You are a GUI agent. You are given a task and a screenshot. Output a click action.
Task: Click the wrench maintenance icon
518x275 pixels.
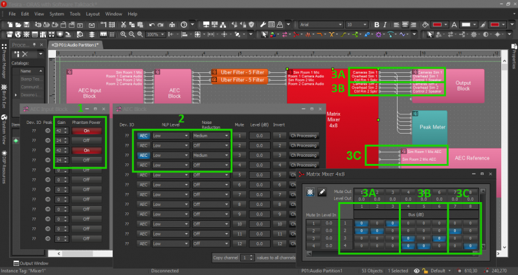263,25
